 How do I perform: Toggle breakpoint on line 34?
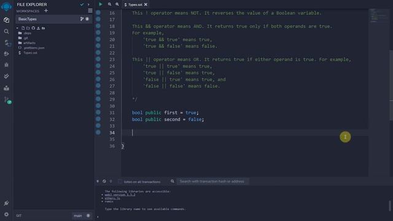[x=98, y=133]
